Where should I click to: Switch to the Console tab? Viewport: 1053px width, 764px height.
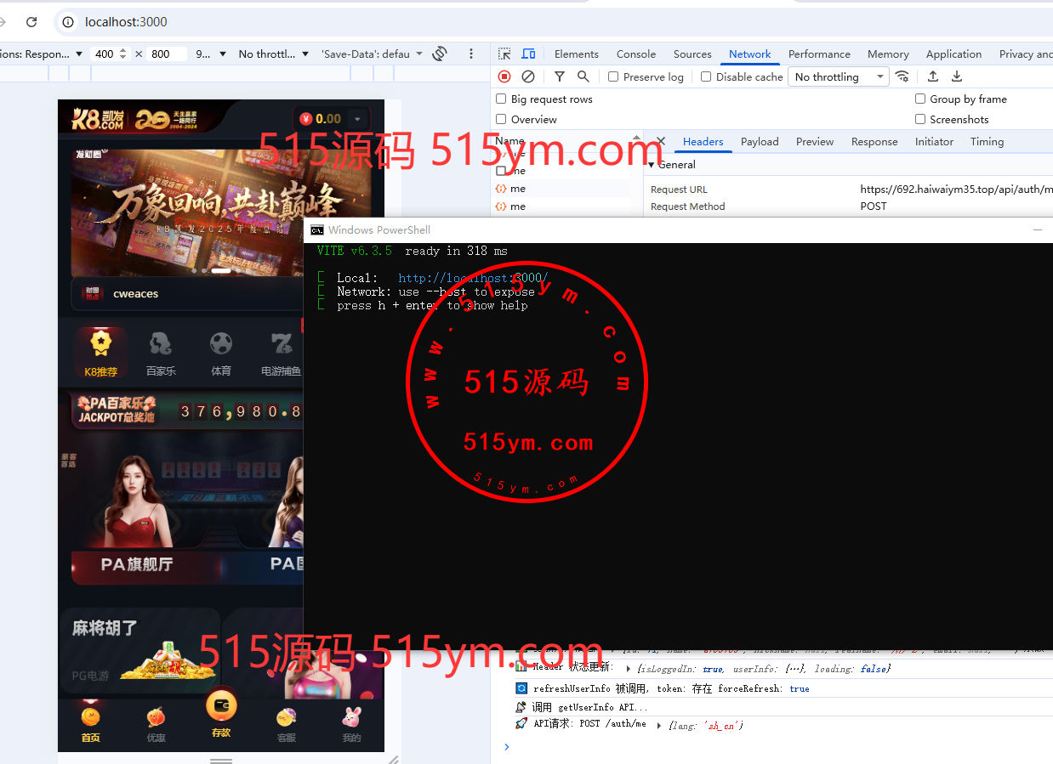click(635, 54)
